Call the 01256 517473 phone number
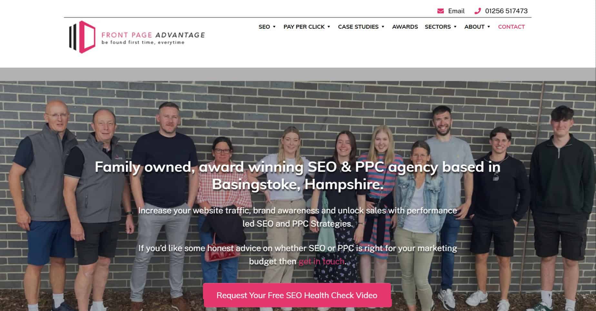 [506, 11]
